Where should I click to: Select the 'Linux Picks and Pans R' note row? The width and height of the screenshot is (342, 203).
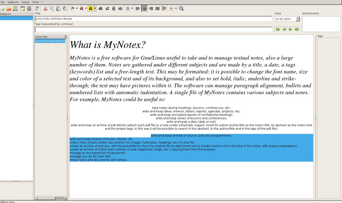[50, 41]
